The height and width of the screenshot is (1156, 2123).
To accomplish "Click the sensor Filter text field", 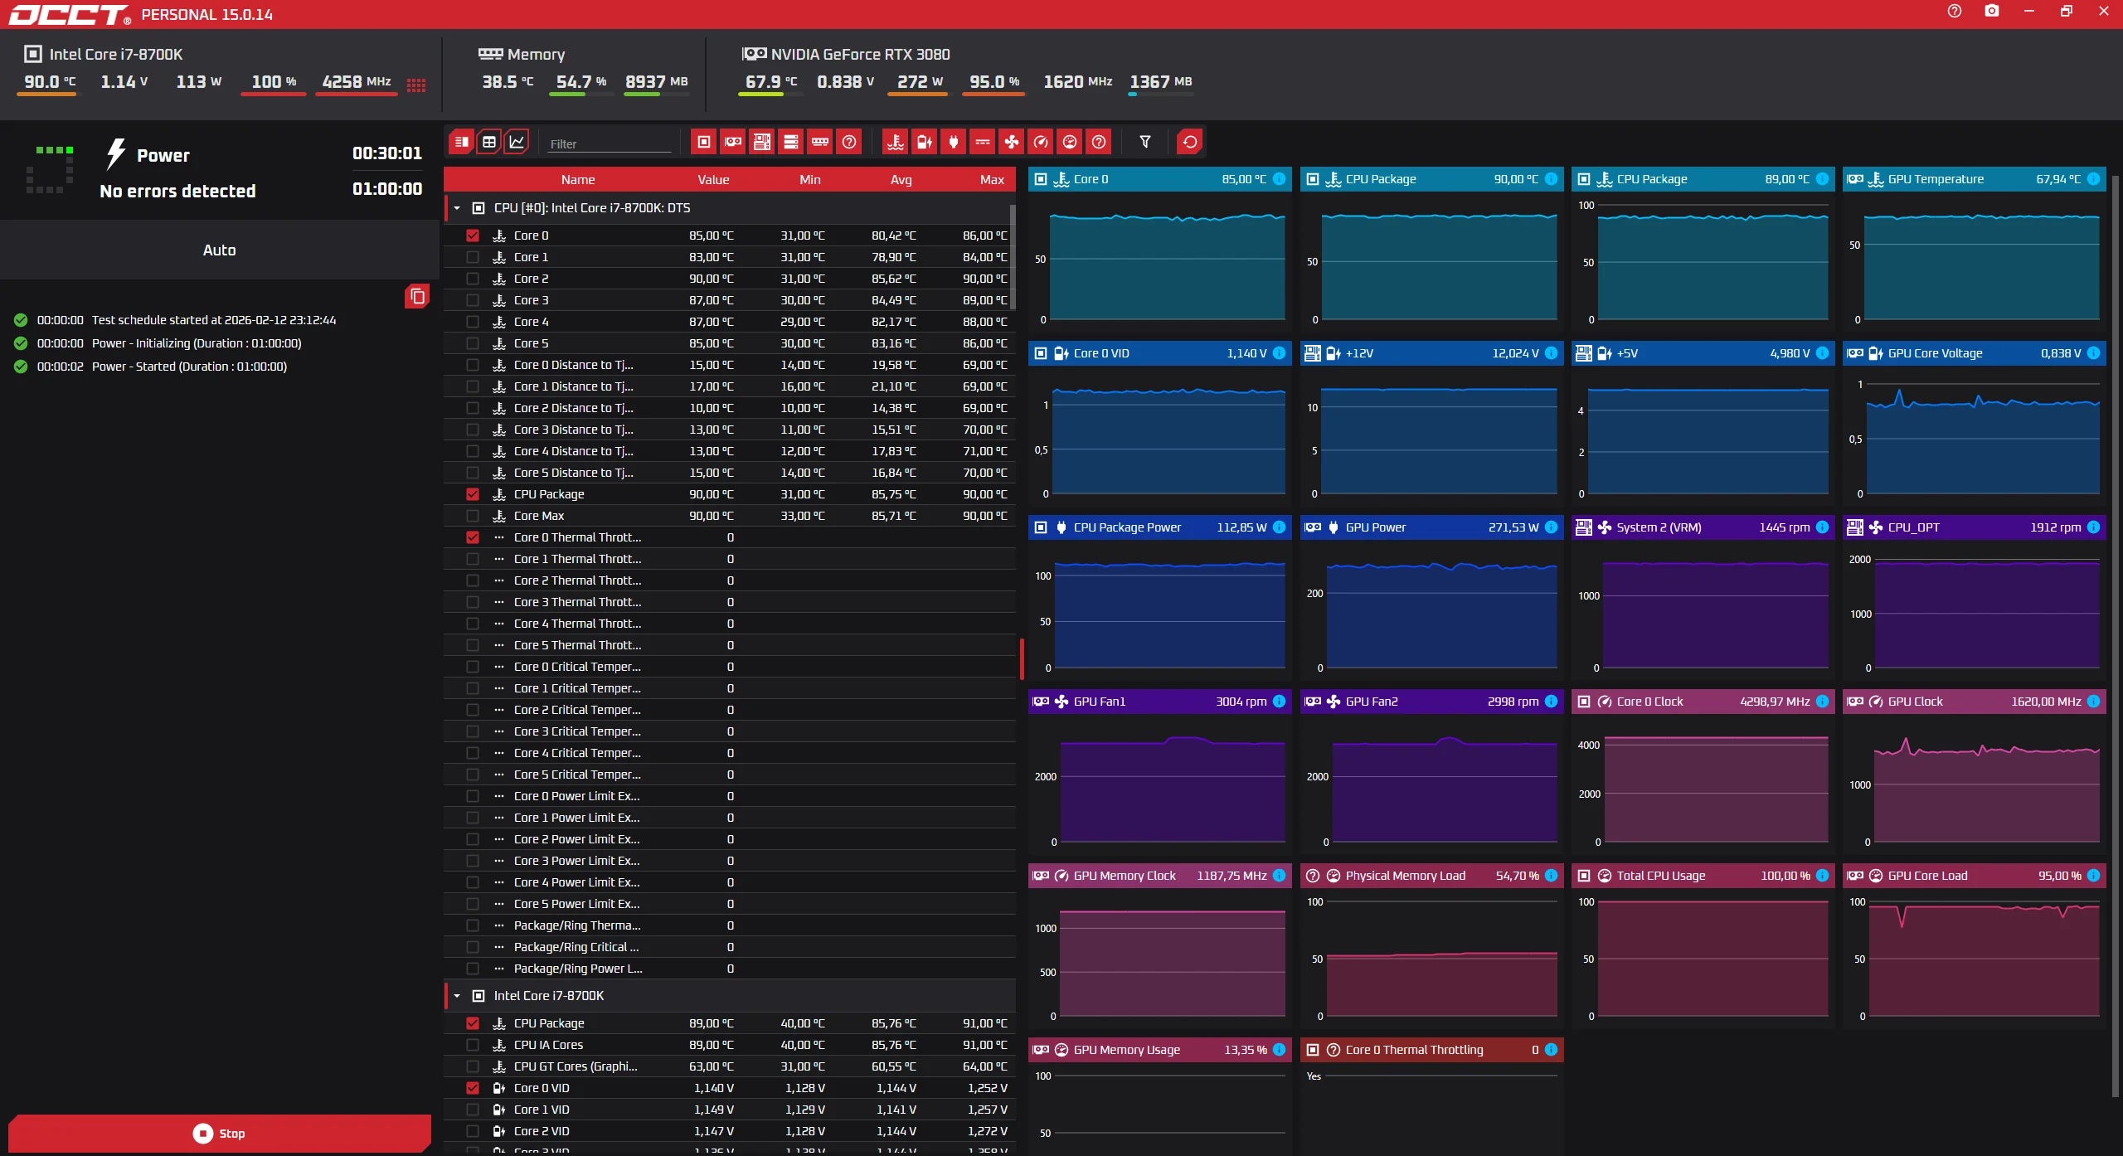I will (610, 143).
